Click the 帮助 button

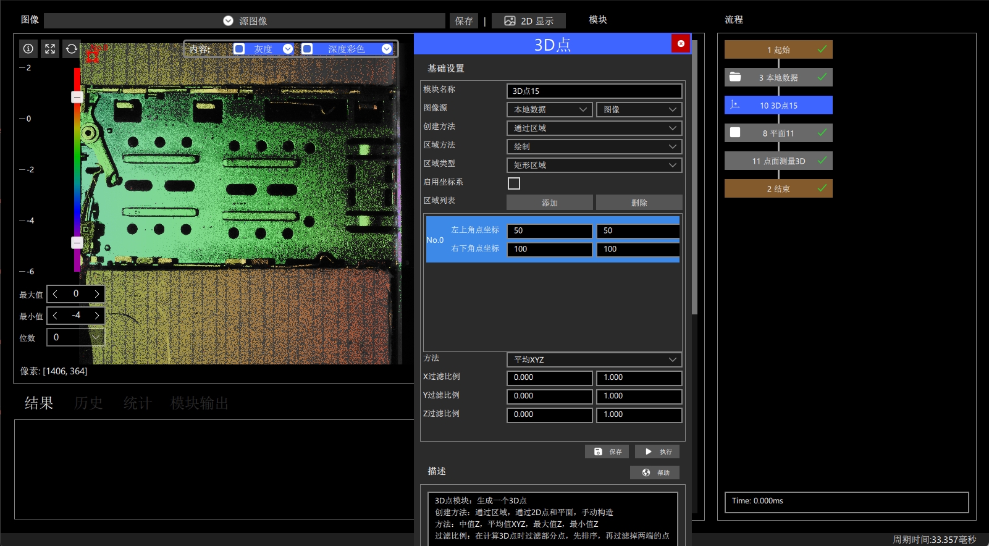[x=655, y=472]
